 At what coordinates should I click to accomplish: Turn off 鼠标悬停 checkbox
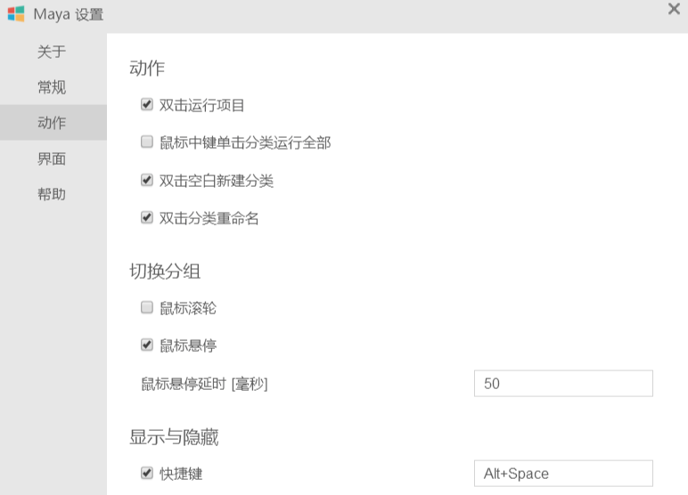coord(147,345)
